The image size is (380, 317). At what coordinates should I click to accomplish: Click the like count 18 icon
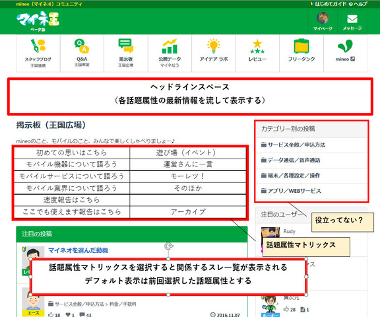(x=51, y=314)
